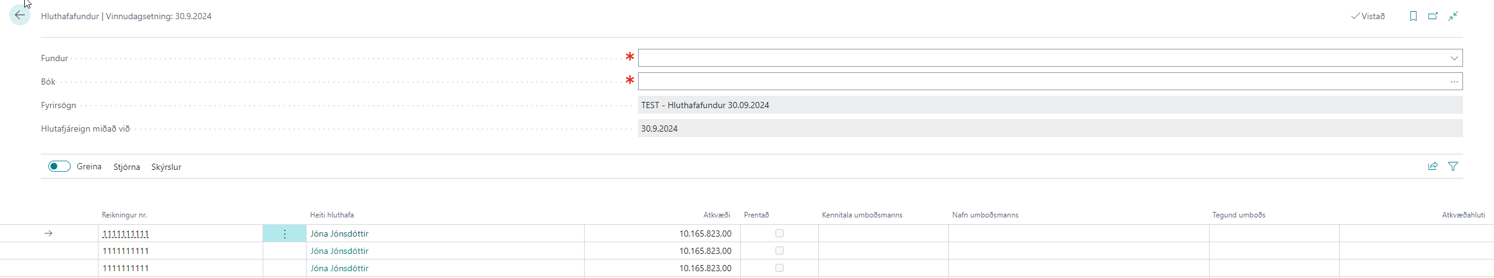
Task: Check Prentað box in first row
Action: (779, 234)
